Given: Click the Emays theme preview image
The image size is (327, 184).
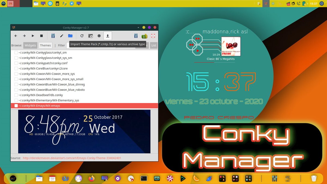Looking at the screenshot, I should 84,131.
